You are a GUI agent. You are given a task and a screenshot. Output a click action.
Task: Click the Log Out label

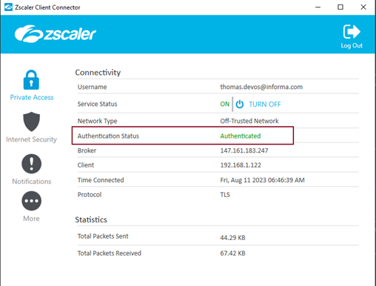click(x=352, y=46)
